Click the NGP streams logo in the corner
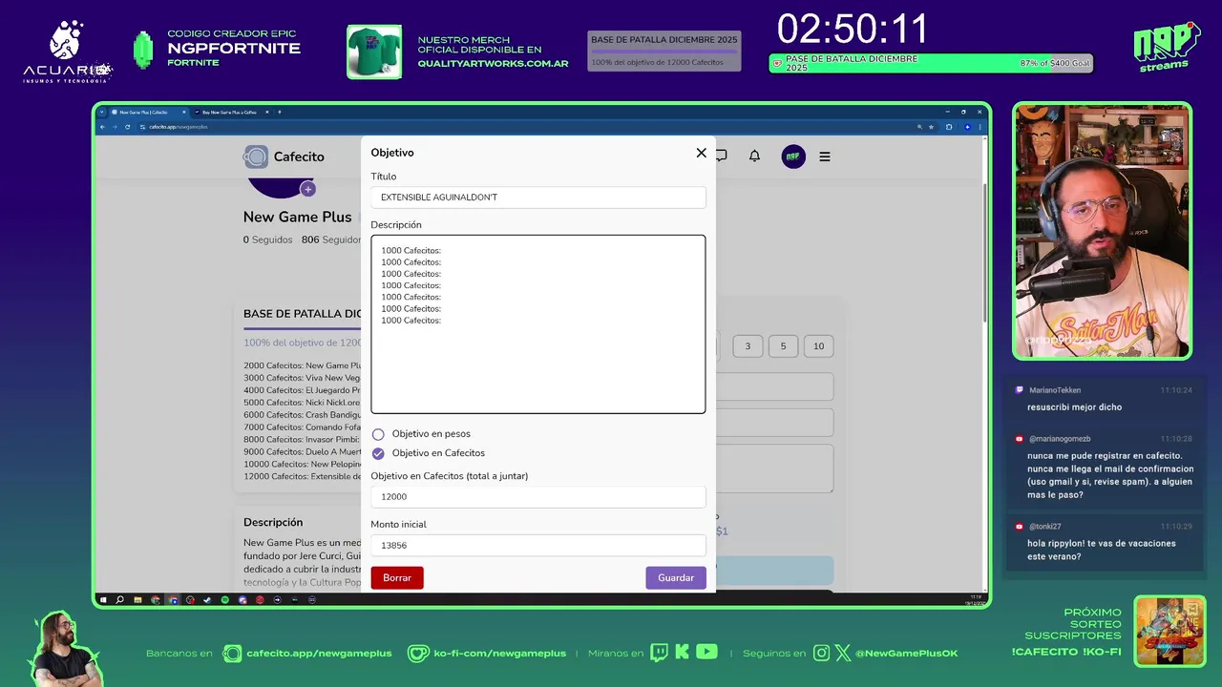Image resolution: width=1222 pixels, height=687 pixels. point(1166,46)
